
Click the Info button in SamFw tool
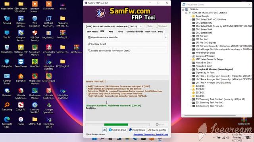(x=149, y=26)
